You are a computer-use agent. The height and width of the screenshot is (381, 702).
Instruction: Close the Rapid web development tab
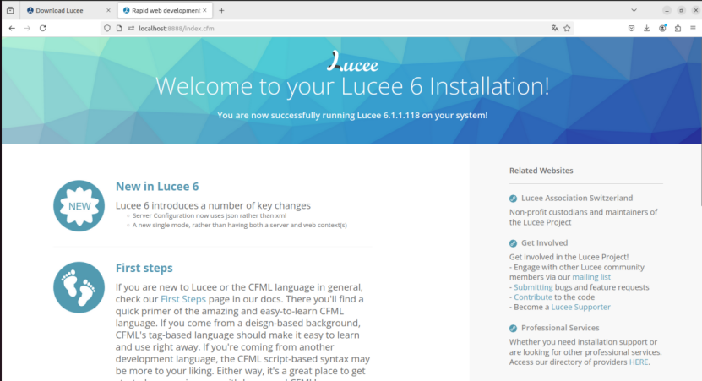point(205,10)
